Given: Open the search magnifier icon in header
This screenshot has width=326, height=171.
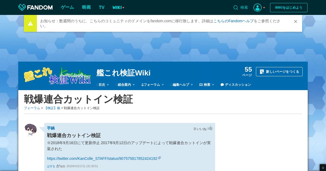Looking at the screenshot, I should point(236,8).
